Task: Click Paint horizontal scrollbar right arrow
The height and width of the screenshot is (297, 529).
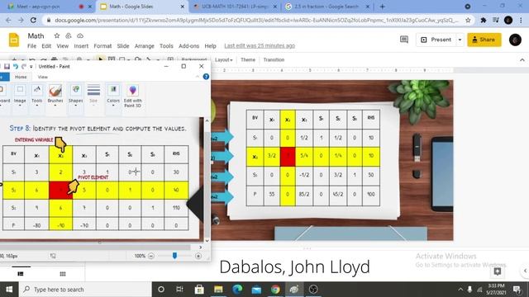Action: (x=200, y=247)
